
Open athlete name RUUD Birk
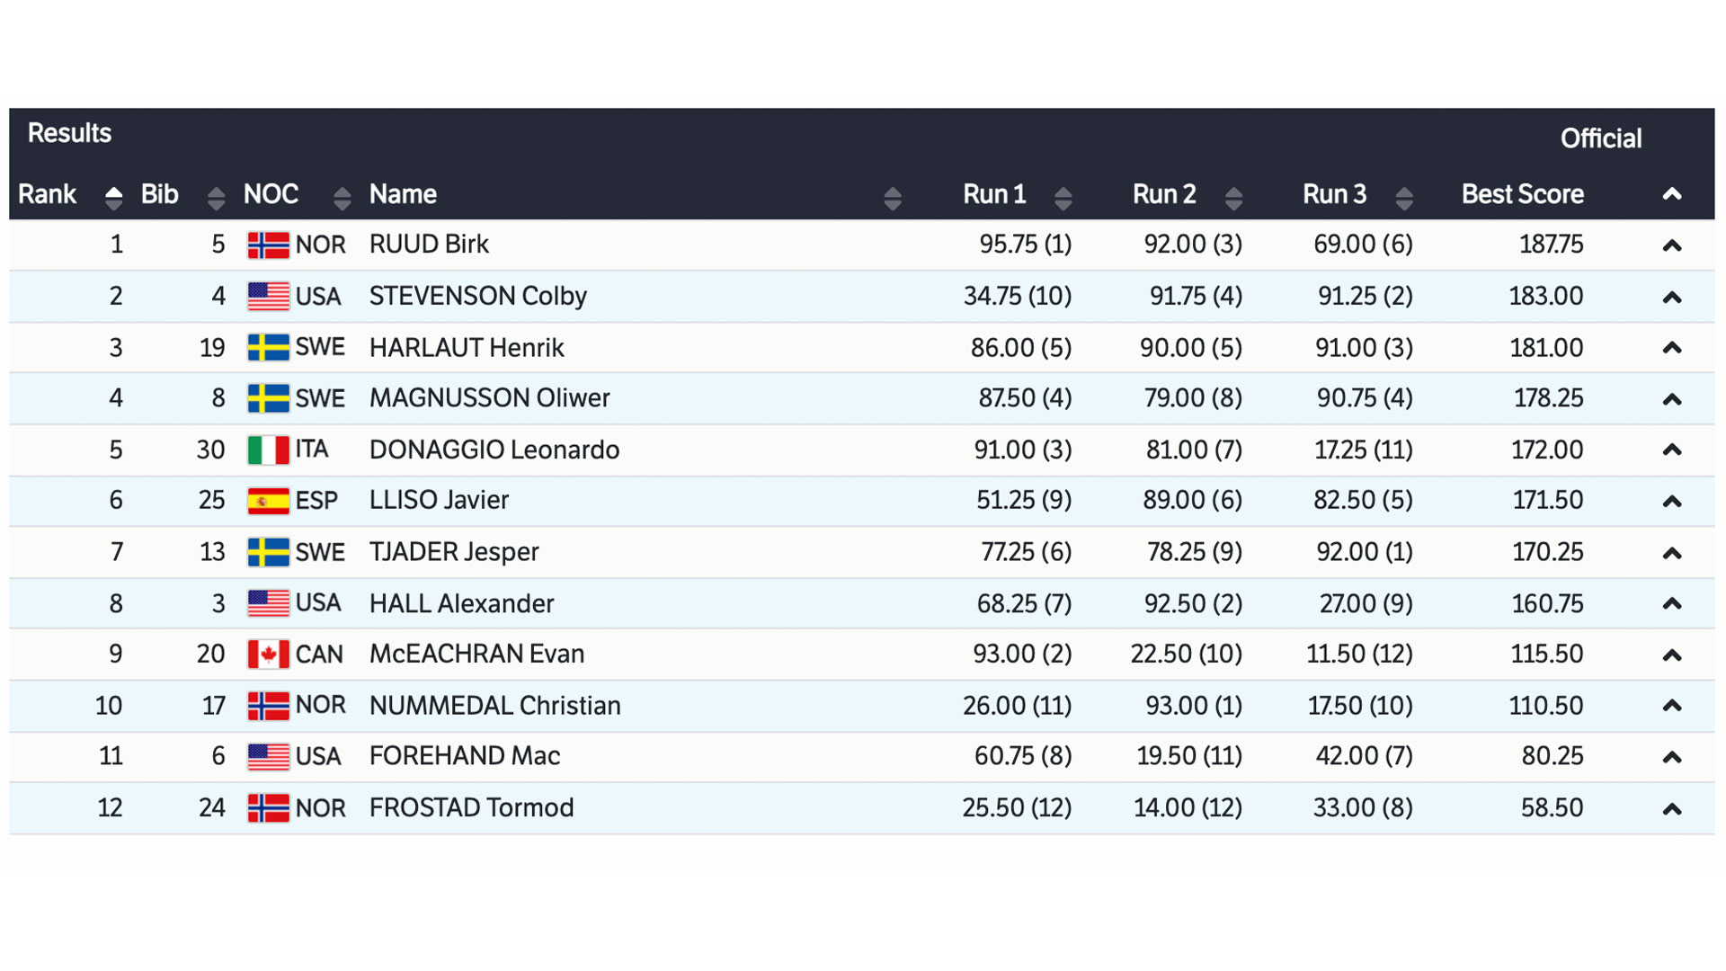tap(429, 245)
